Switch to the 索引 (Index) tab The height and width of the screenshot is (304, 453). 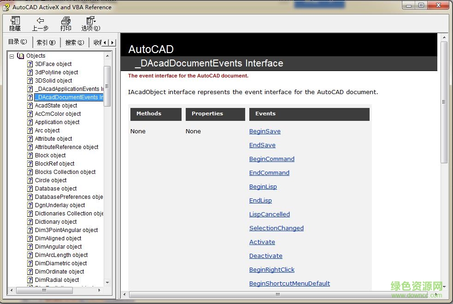click(x=46, y=42)
